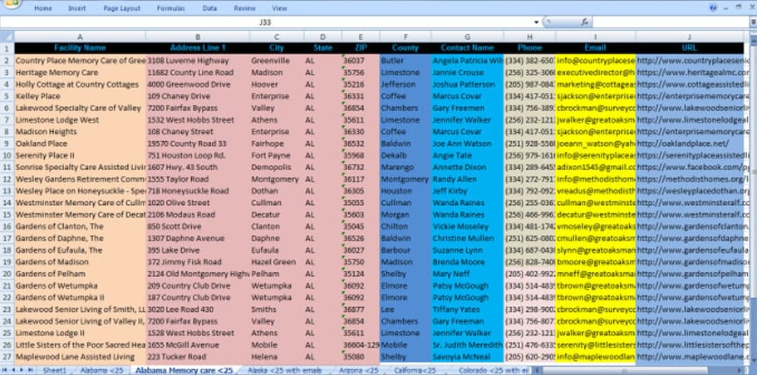Switch to the Arizona <25 worksheet tab
This screenshot has width=757, height=375.
358,370
